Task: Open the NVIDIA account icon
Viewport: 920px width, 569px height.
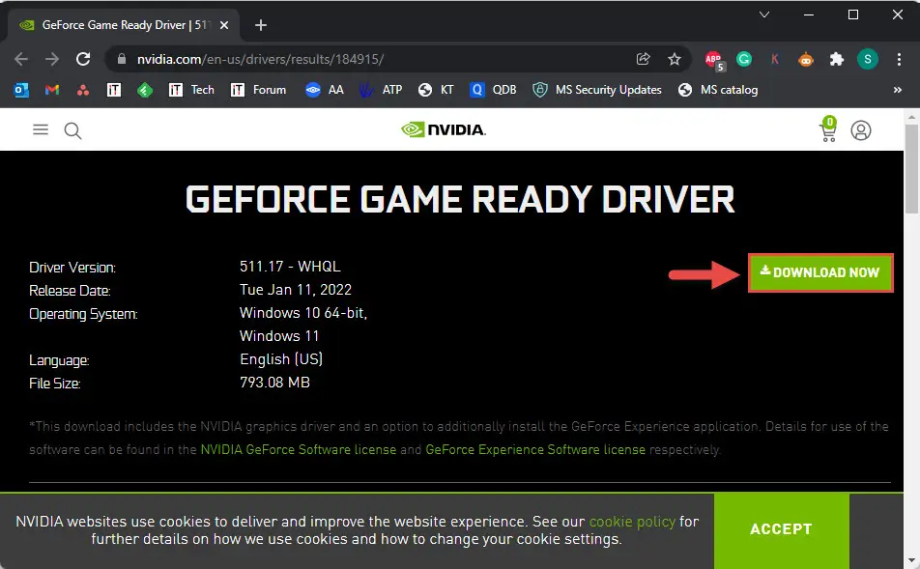Action: coord(861,130)
